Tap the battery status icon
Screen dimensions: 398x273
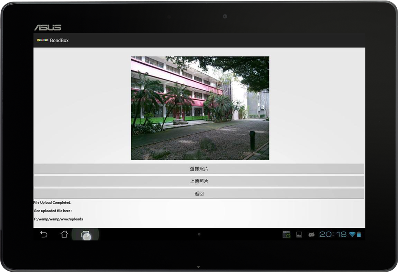pos(359,234)
